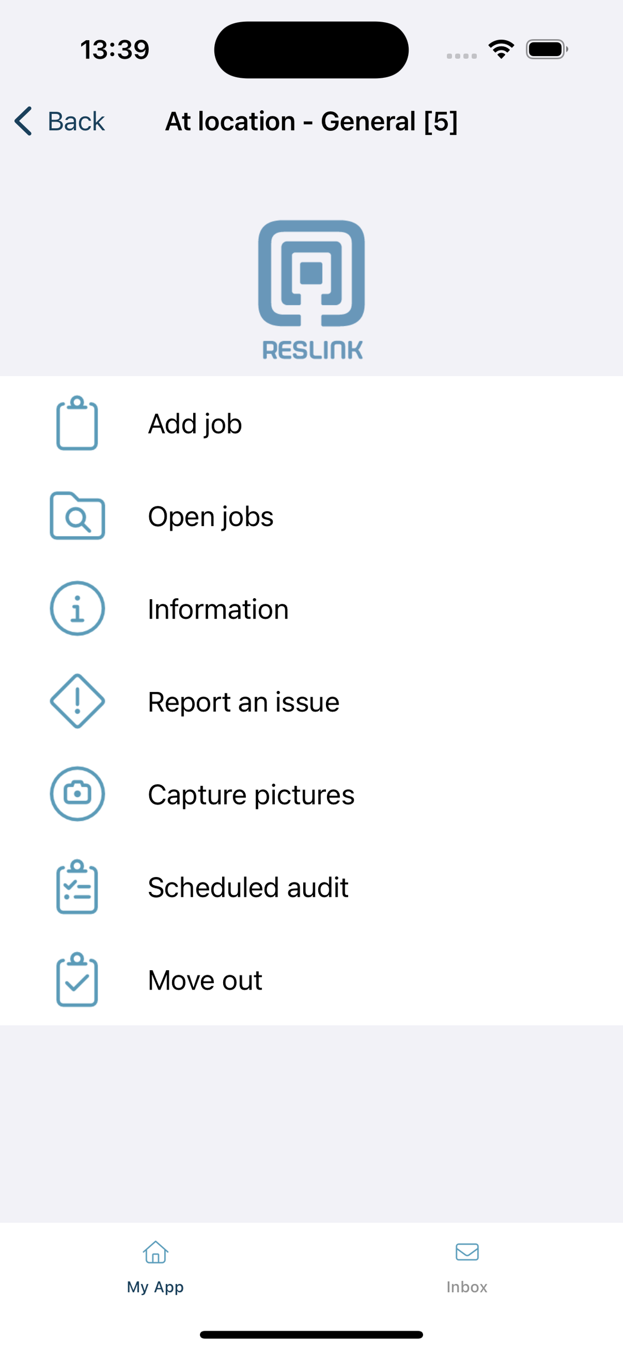Screen dimensions: 623x1351
Task: Select the "Scheduled audit" label
Action: [x=248, y=888]
